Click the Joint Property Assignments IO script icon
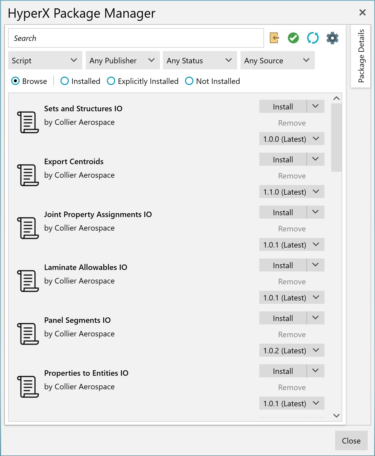 click(x=28, y=228)
